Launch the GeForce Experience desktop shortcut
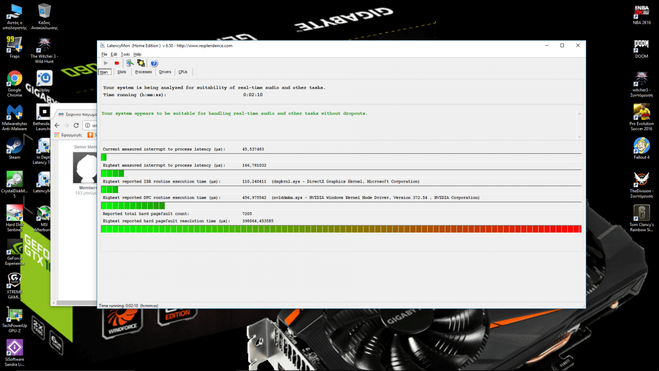Viewport: 659px width, 371px height. tap(15, 253)
